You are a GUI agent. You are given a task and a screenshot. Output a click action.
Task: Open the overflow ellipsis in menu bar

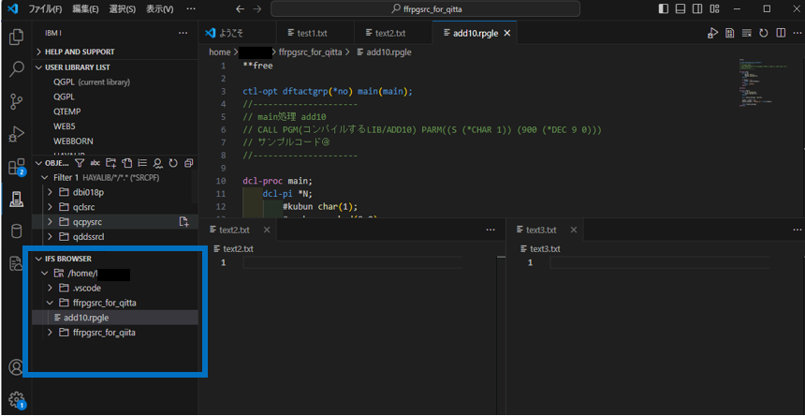(190, 8)
